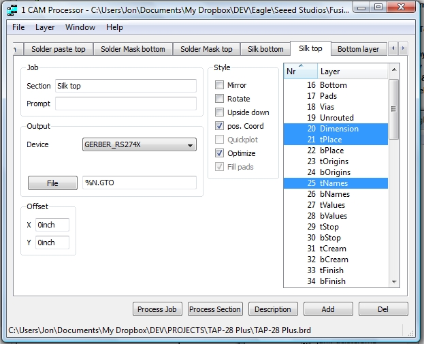Enable the Rotate checkbox
This screenshot has width=424, height=344.
pos(219,99)
